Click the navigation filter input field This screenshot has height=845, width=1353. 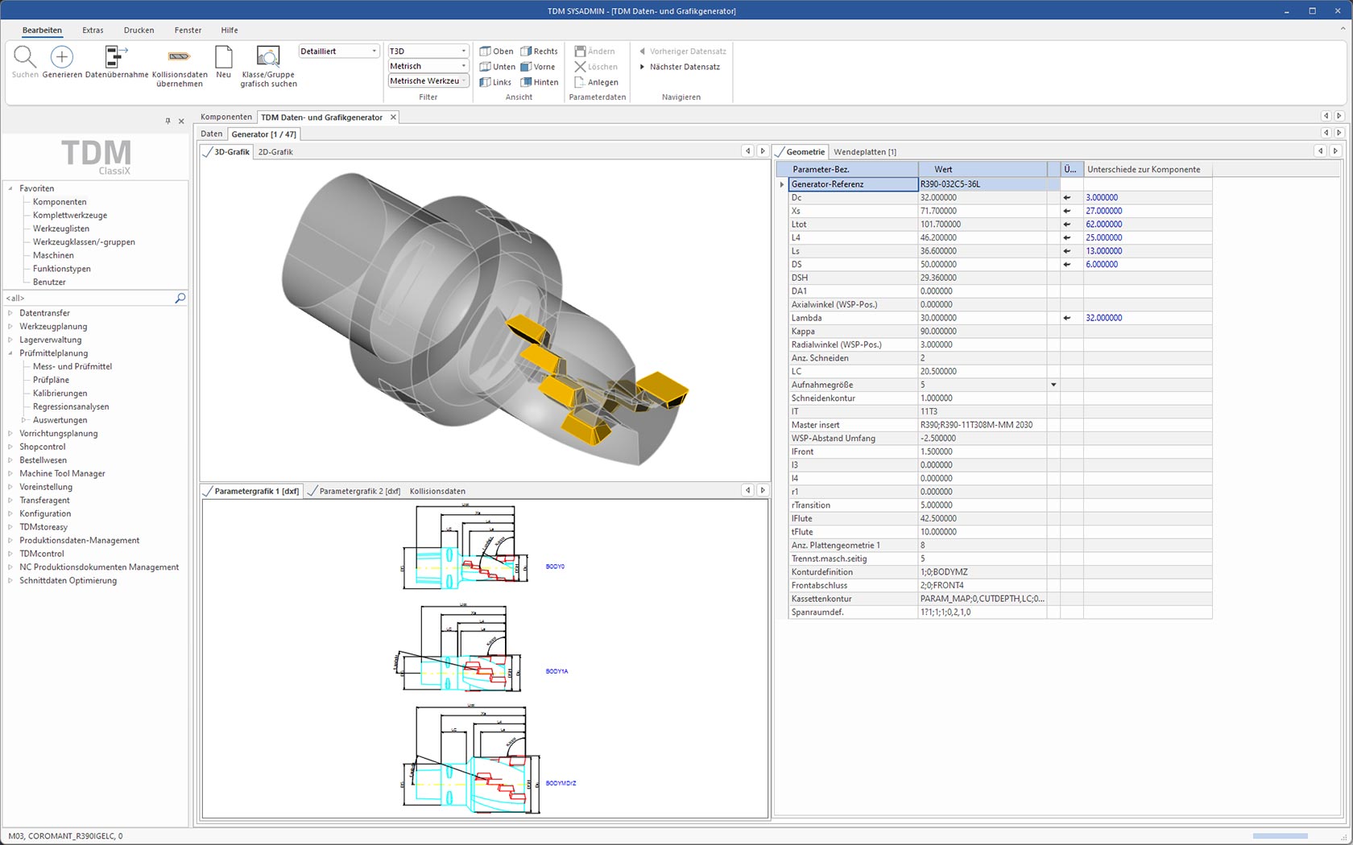89,298
